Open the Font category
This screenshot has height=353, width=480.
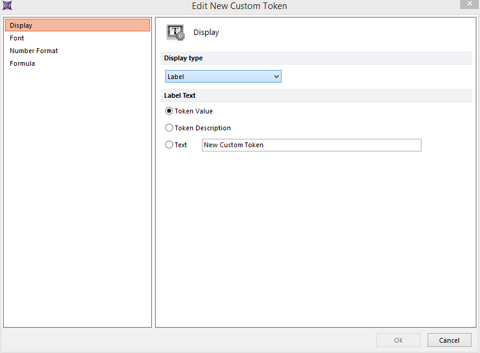click(17, 38)
